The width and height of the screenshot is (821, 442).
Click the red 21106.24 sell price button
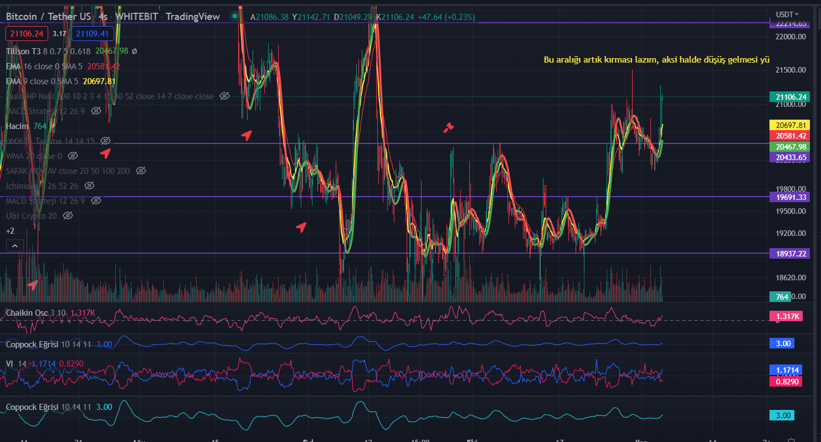click(27, 34)
